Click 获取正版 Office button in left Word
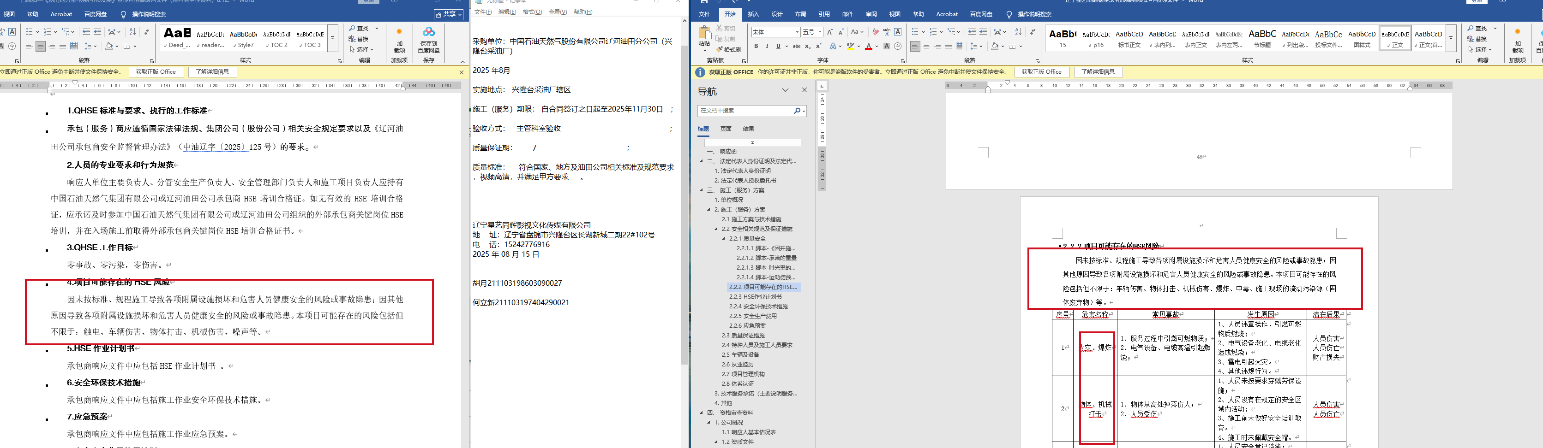 [x=156, y=72]
